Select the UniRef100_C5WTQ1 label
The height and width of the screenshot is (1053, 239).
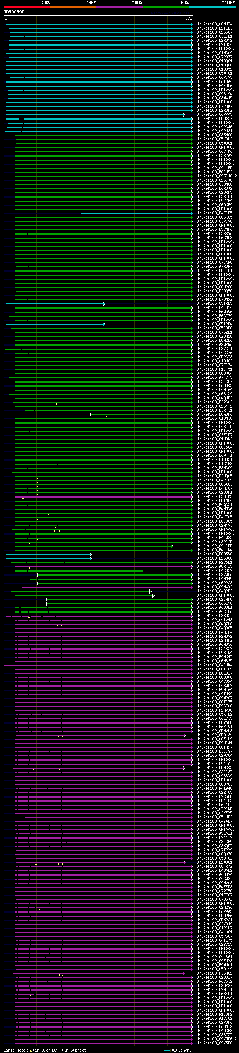[214, 73]
